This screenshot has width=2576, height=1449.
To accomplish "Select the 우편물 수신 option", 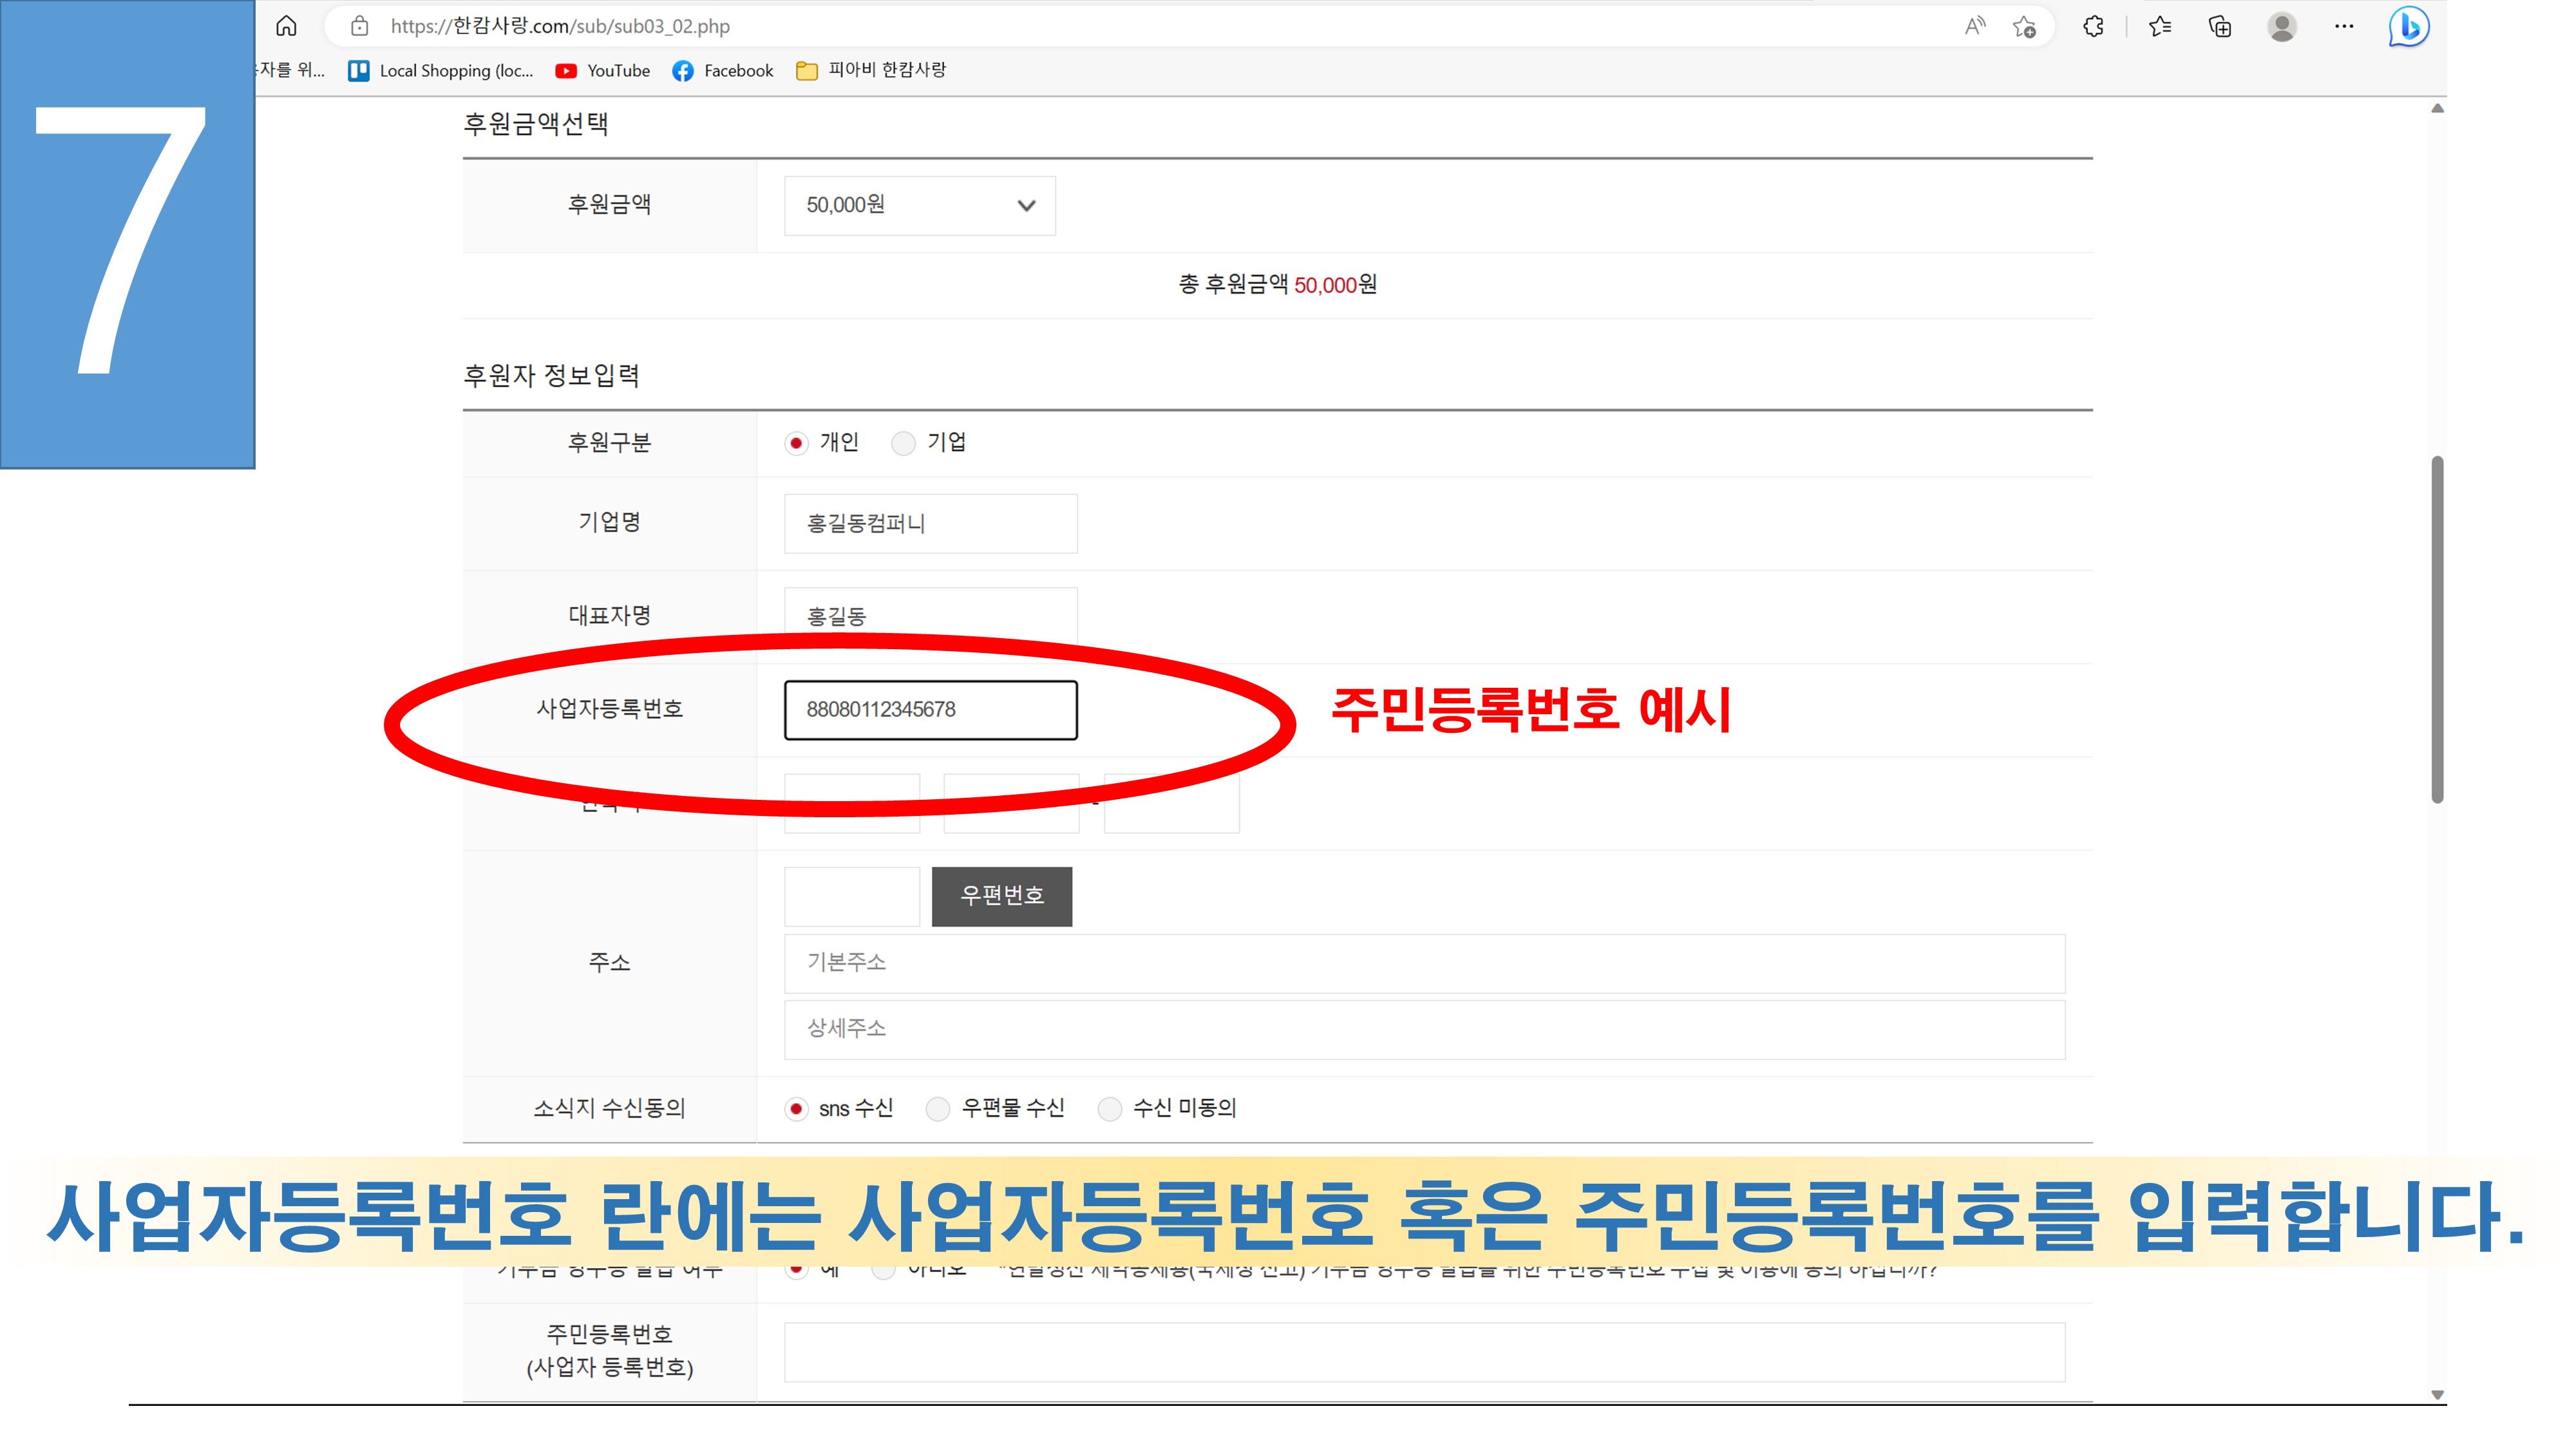I will tap(938, 1108).
